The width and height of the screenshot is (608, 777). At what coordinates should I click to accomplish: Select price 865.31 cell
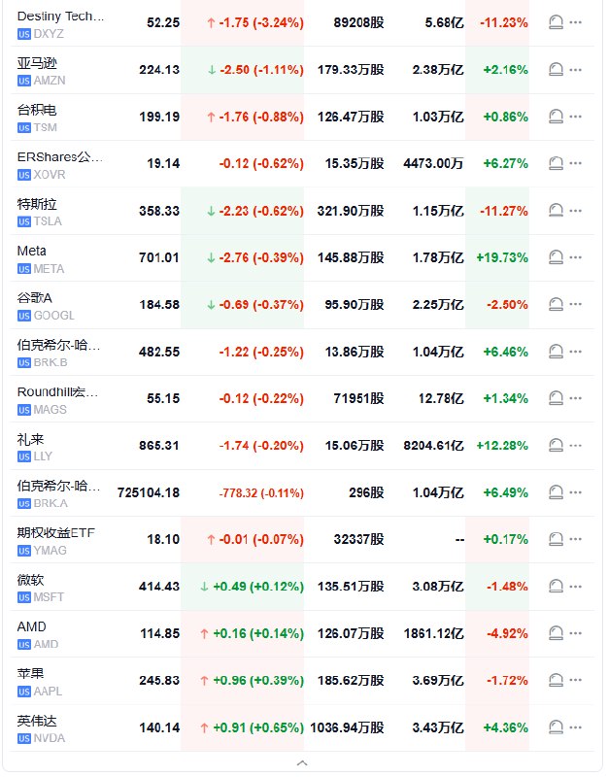159,446
